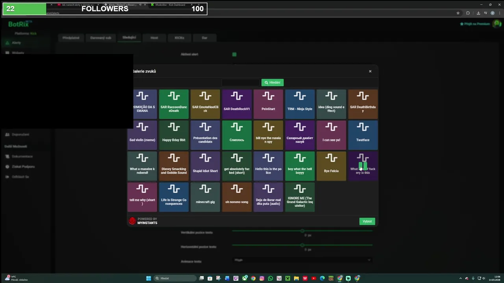Bookmark the page with the star icon
Viewport: 504px width, 283px height.
coord(458,13)
